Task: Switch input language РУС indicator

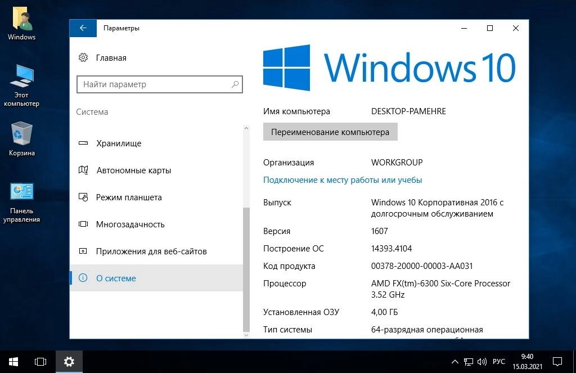Action: [x=498, y=362]
